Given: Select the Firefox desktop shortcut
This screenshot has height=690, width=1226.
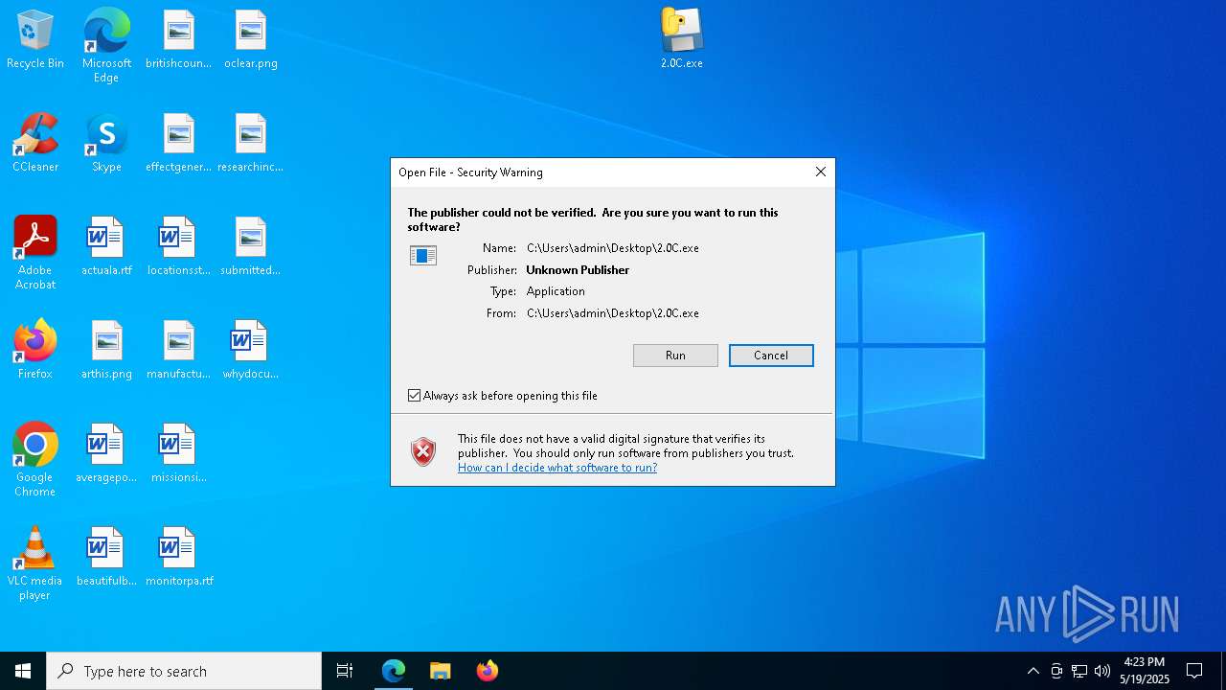Looking at the screenshot, I should 35,351.
